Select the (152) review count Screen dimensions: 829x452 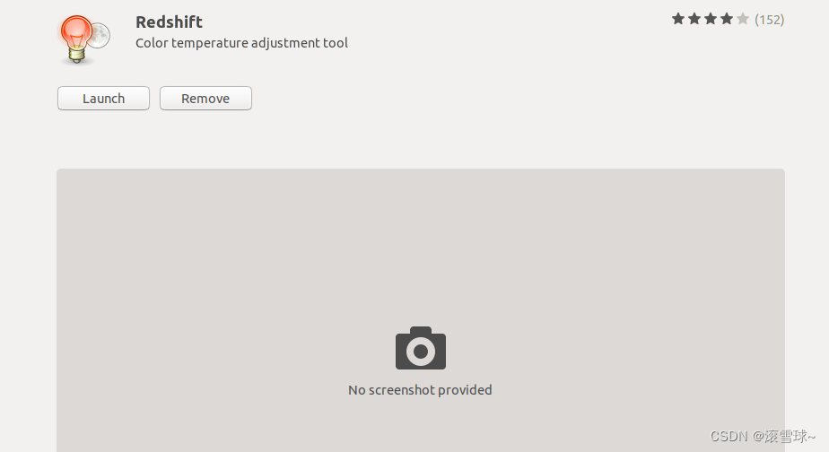coord(769,20)
